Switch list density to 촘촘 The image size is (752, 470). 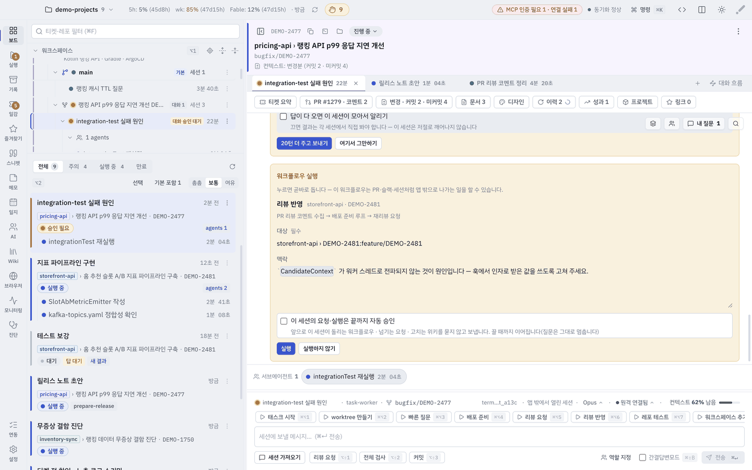tap(197, 183)
